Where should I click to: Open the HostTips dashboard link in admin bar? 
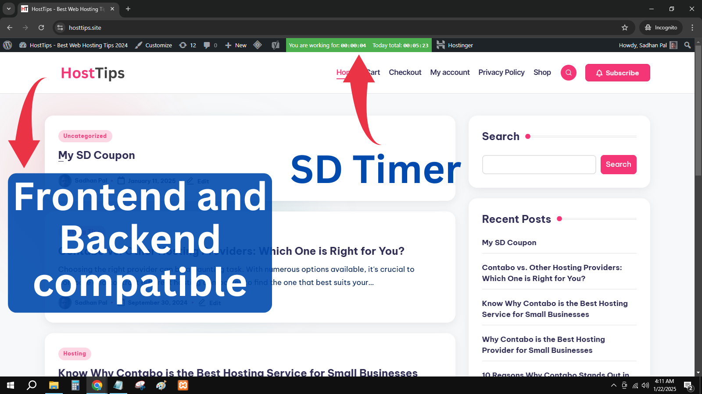coord(74,45)
